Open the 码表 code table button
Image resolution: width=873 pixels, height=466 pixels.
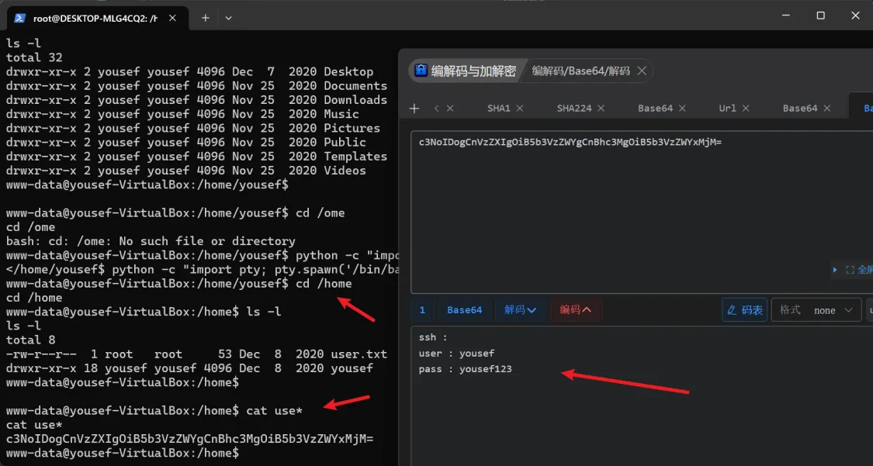(x=744, y=310)
